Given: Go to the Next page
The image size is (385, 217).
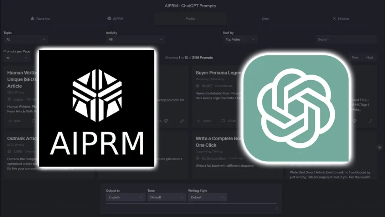Looking at the screenshot, I should tap(370, 57).
